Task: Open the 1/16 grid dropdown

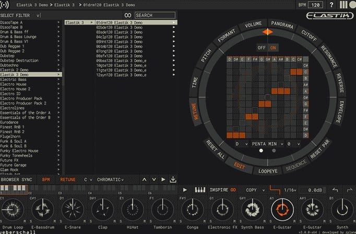Action: pos(290,190)
